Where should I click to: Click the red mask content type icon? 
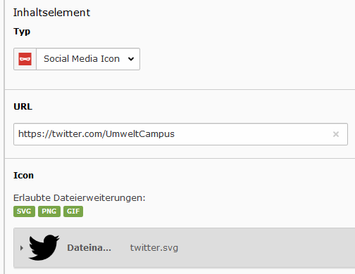tap(25, 59)
